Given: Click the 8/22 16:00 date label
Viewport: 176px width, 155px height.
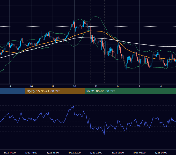Looking at the screenshot, I should point(31,152).
